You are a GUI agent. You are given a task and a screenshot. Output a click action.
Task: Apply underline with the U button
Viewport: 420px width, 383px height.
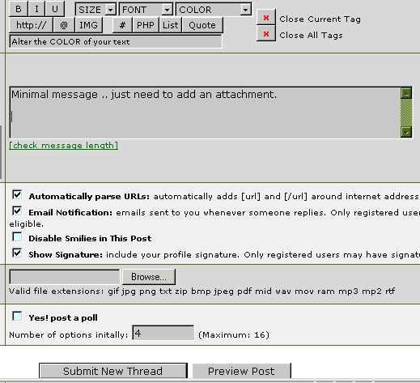click(x=55, y=9)
